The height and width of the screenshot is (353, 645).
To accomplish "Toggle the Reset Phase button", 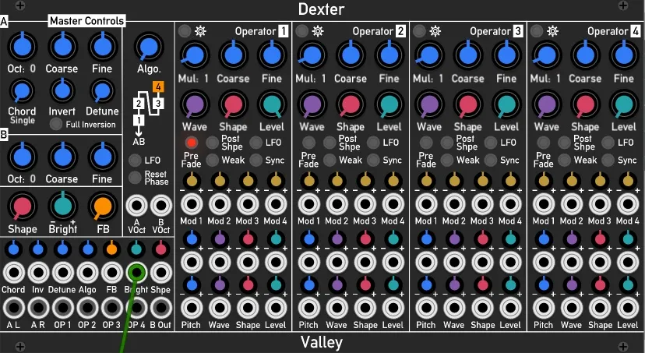I will [135, 178].
